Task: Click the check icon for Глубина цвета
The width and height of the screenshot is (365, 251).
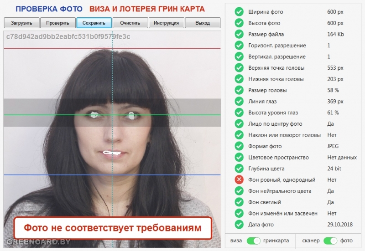Action: 239,169
